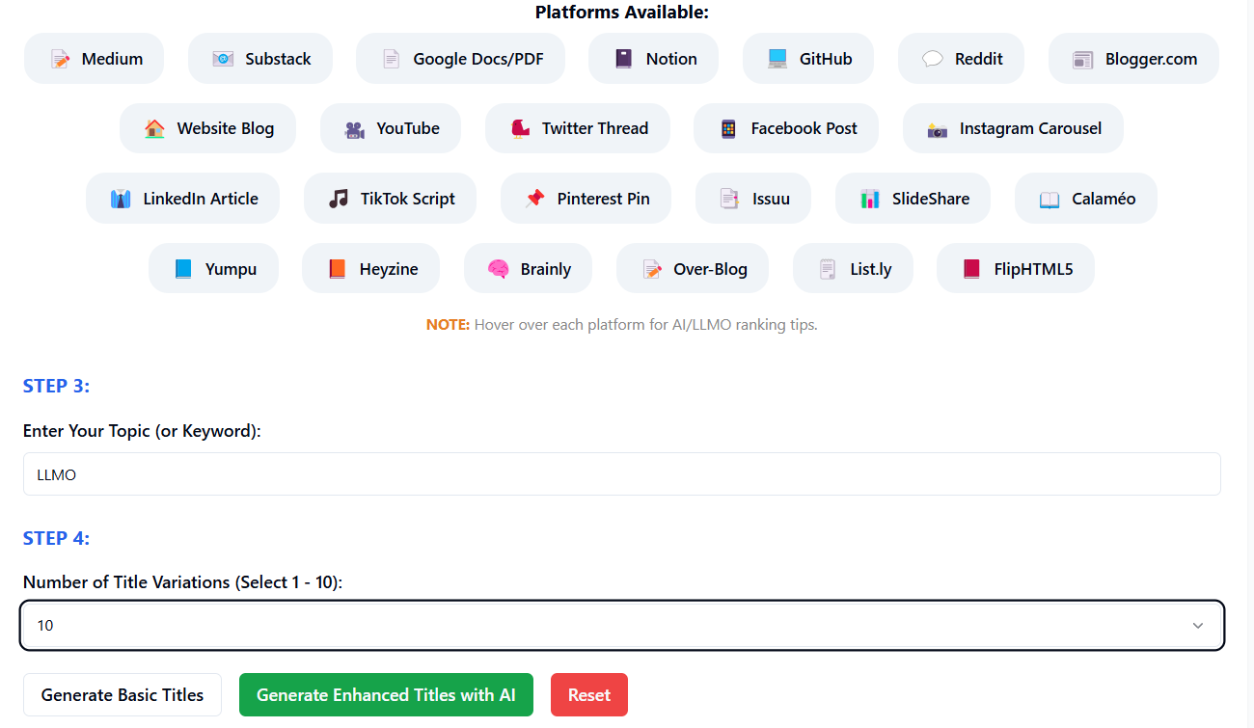Click the Twitter Thread bird icon
This screenshot has width=1254, height=728.
tap(520, 128)
